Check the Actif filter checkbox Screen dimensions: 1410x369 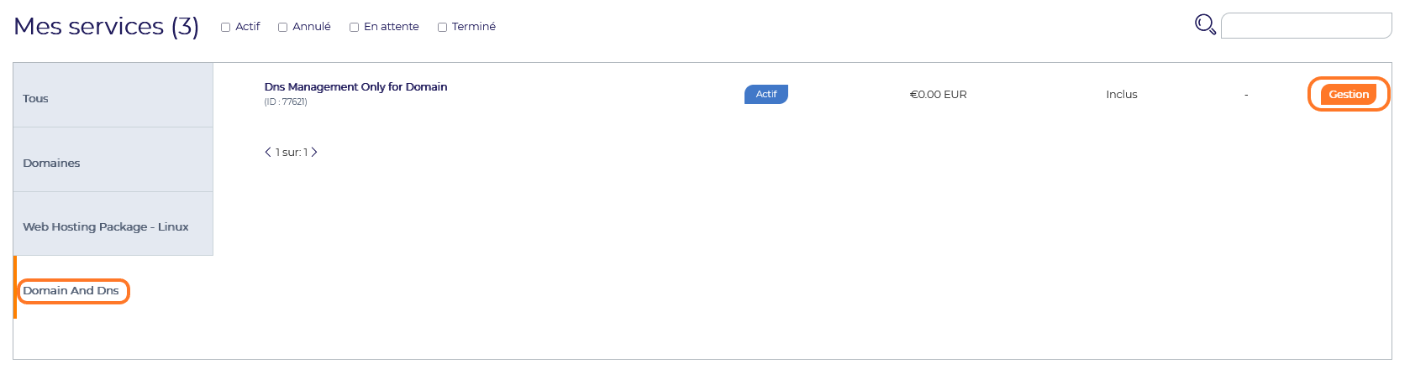[225, 27]
